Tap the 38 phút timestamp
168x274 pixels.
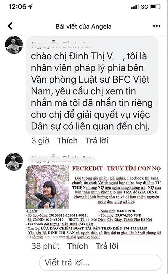45,246
